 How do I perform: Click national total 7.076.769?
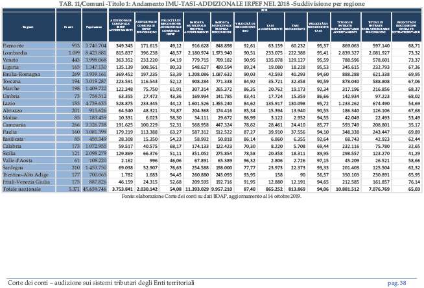(x=379, y=189)
